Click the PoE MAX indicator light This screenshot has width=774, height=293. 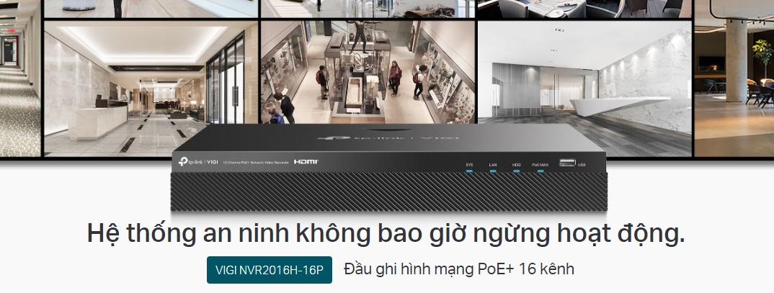pos(541,172)
